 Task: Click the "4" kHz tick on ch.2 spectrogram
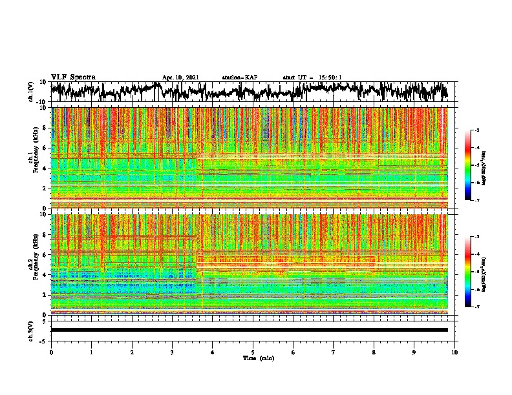pos(45,275)
